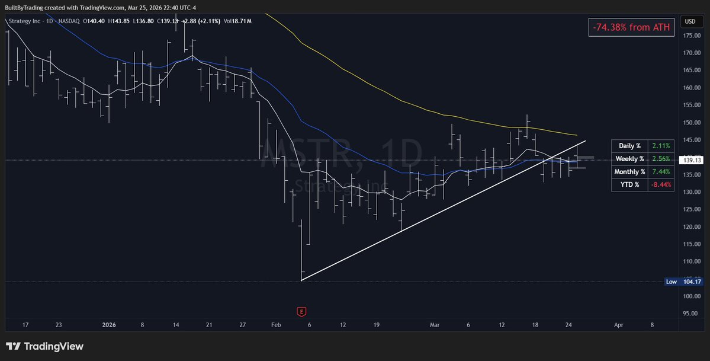The width and height of the screenshot is (710, 361).
Task: Select the O140.40 open value
Action: (94, 21)
